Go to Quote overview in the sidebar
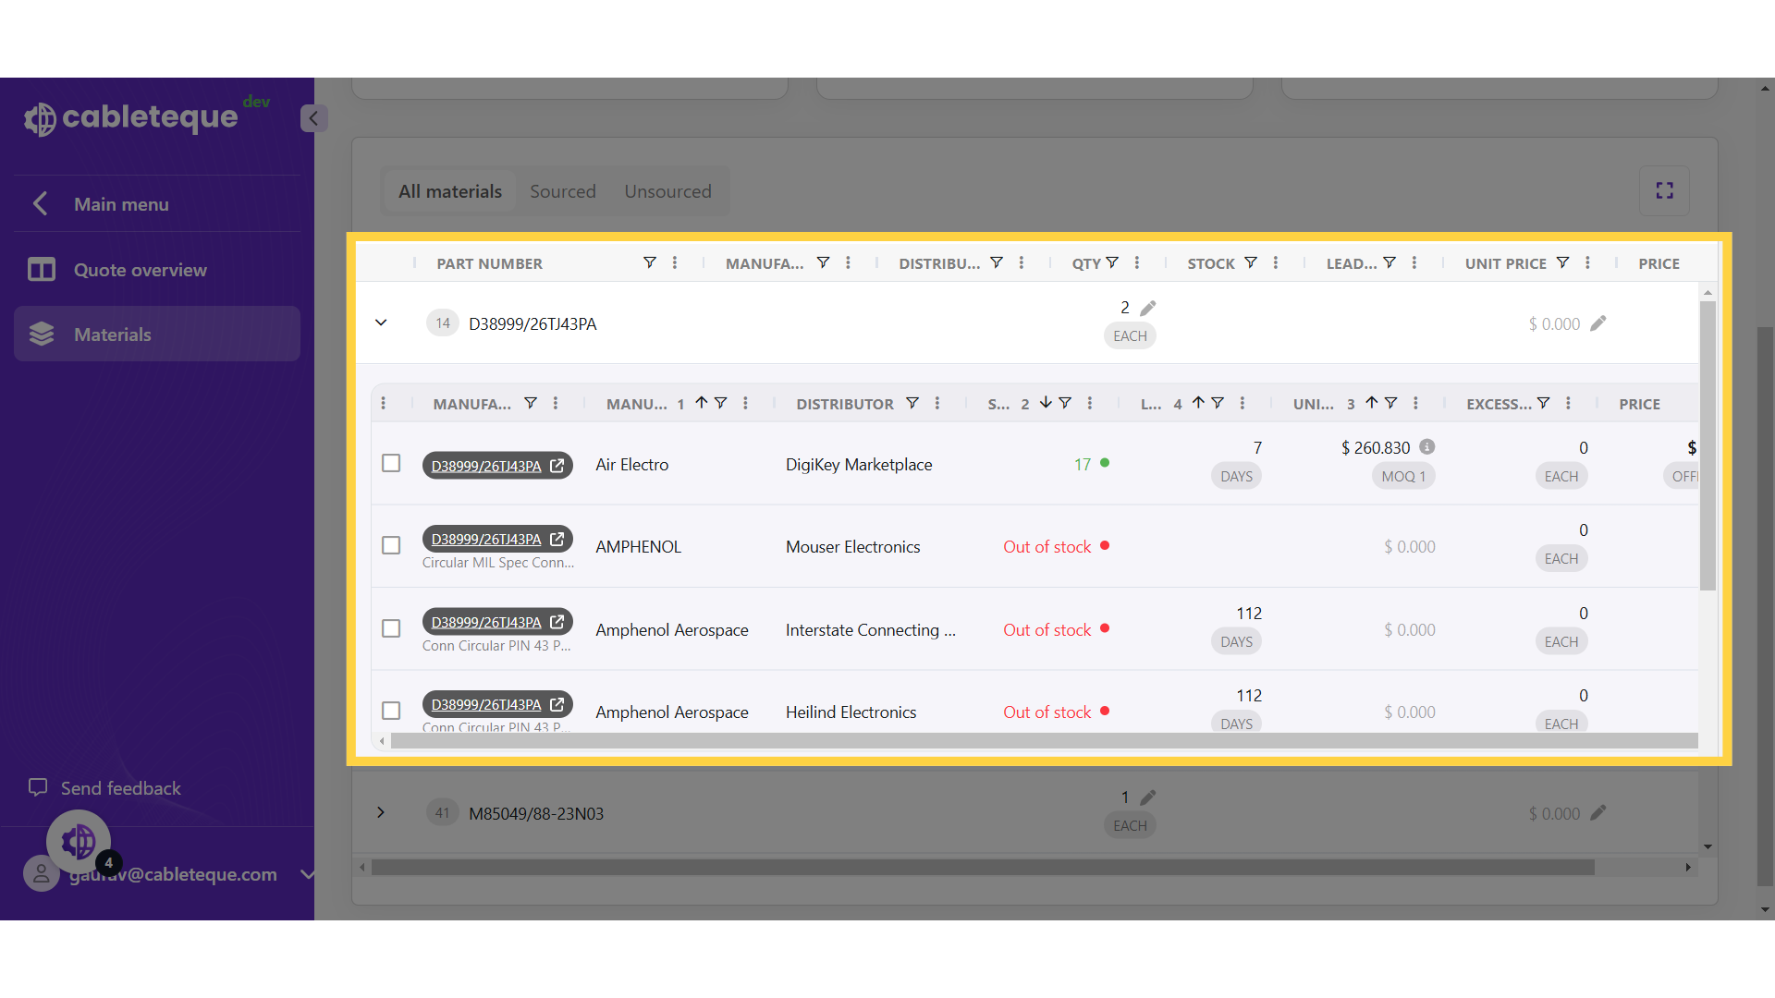The height and width of the screenshot is (998, 1775). point(140,270)
